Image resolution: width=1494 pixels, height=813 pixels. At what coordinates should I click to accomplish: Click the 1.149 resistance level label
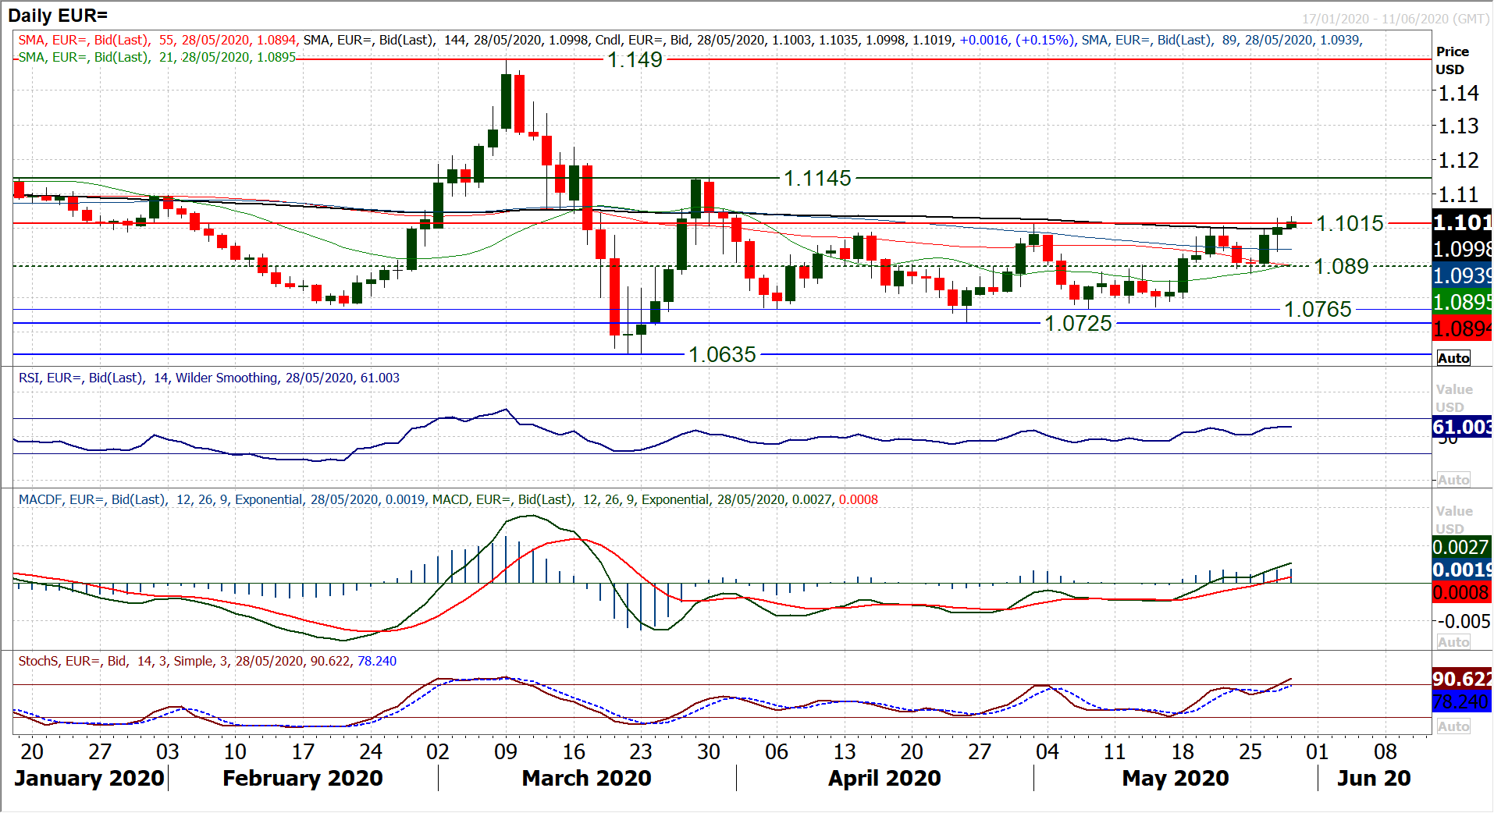point(635,60)
